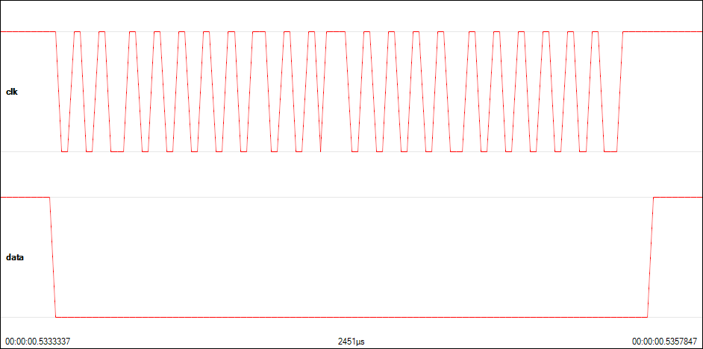Viewport: 703px width, 349px height.
Task: Select the start timestamp 00:00:00.5333337
Action: click(x=37, y=342)
